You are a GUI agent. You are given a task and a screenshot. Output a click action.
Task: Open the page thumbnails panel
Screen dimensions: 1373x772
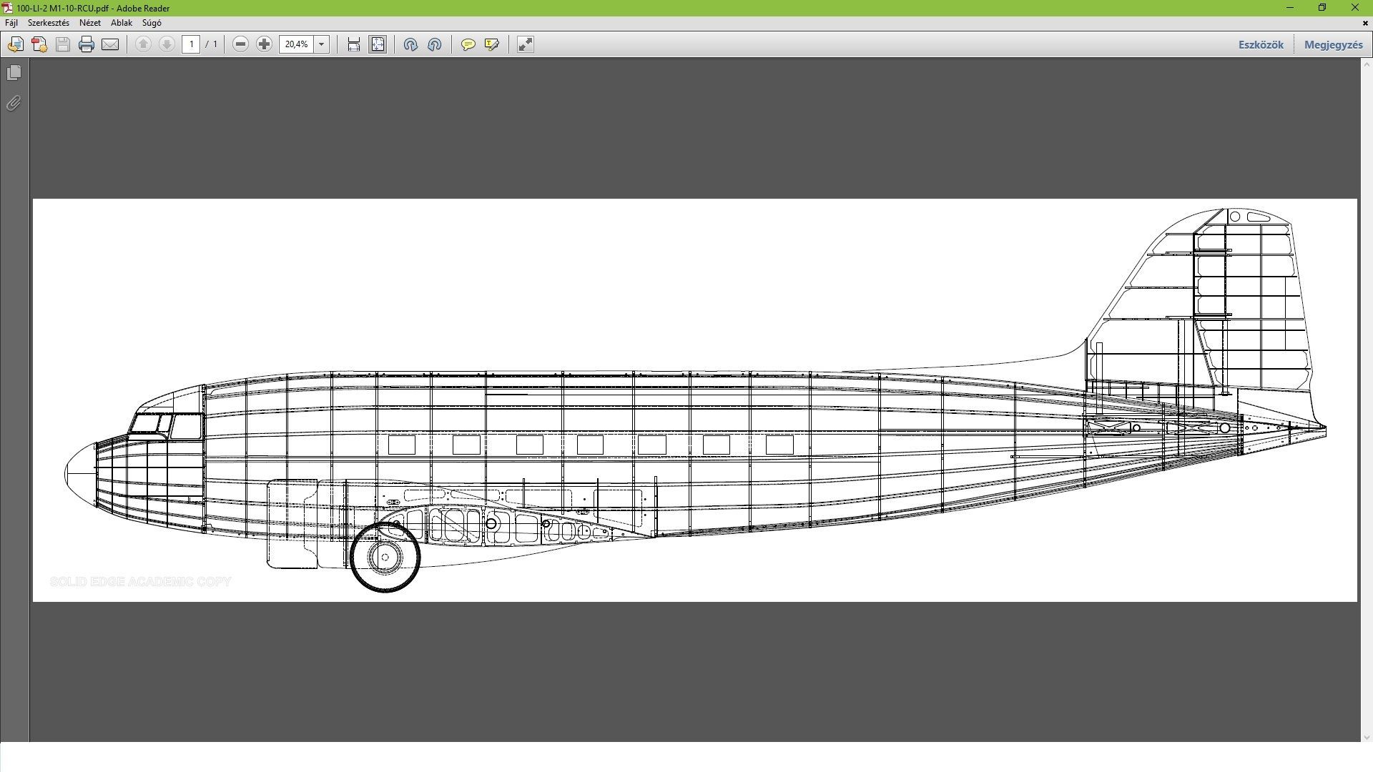(14, 73)
